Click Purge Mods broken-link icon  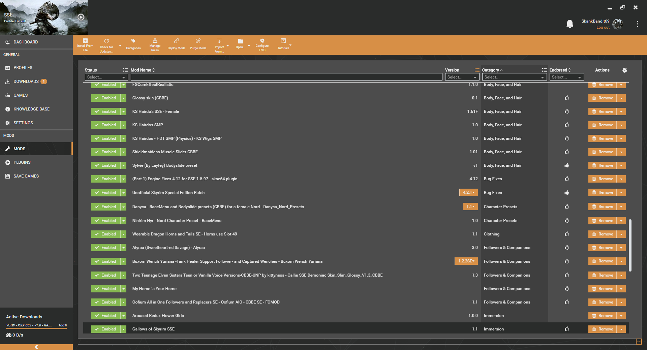(198, 41)
